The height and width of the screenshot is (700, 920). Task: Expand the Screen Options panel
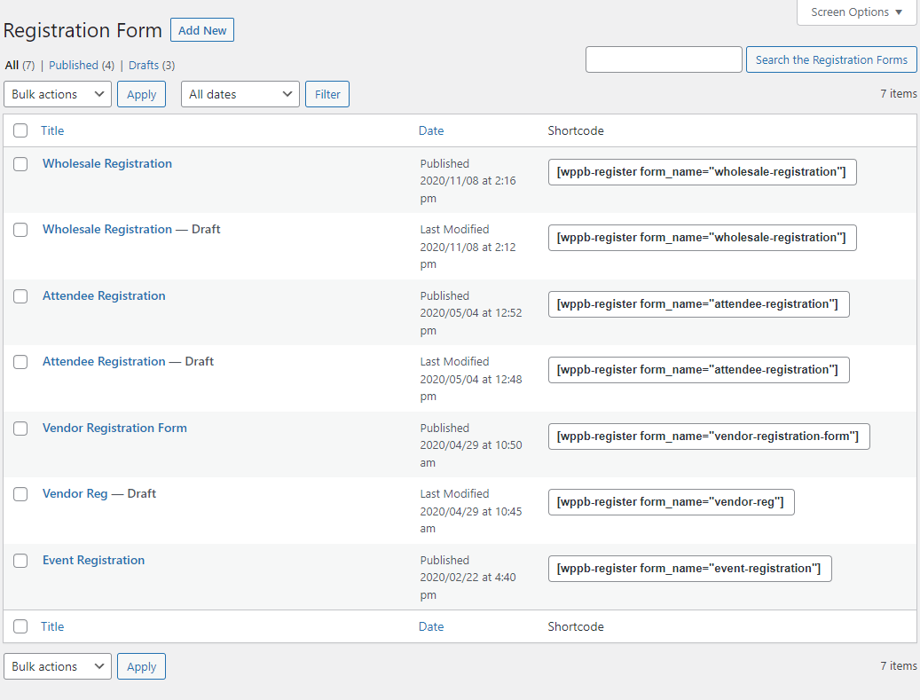pyautogui.click(x=856, y=12)
